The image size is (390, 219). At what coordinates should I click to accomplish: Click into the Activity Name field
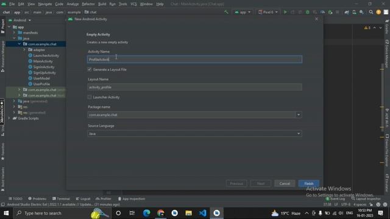pos(194,60)
